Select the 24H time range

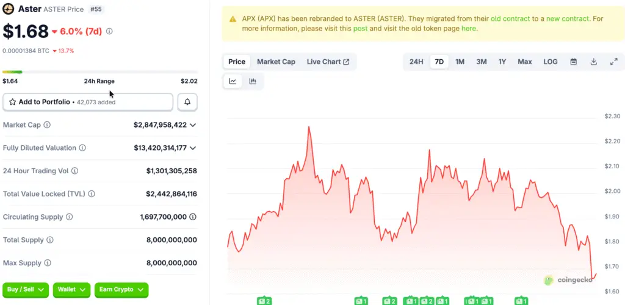click(x=416, y=62)
